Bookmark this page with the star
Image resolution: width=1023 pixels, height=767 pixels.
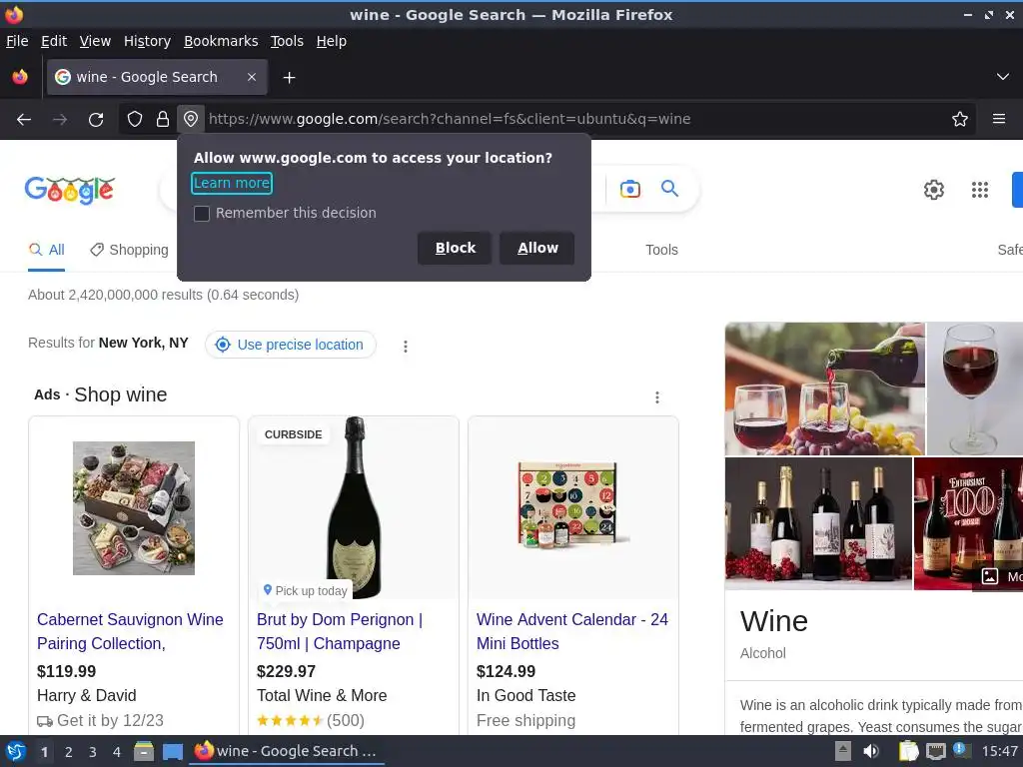[x=960, y=119]
